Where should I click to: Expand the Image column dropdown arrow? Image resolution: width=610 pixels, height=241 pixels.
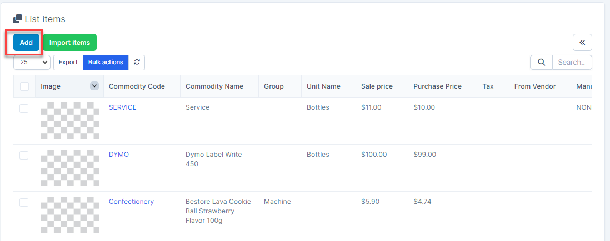[94, 86]
